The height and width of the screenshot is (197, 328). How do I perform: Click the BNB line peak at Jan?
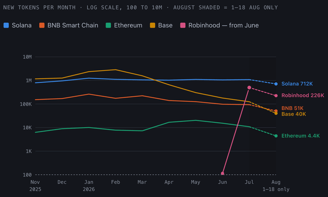(89, 94)
